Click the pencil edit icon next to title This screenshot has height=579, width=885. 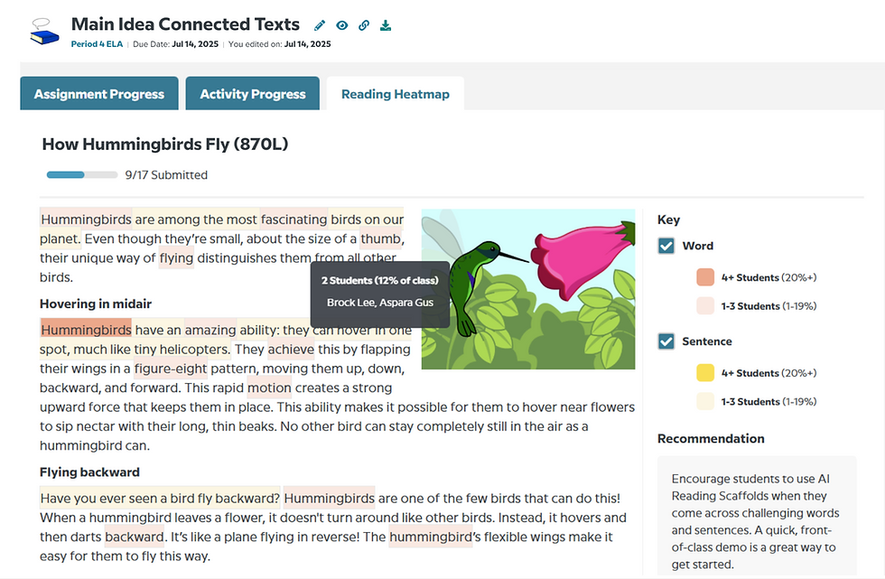(x=320, y=25)
